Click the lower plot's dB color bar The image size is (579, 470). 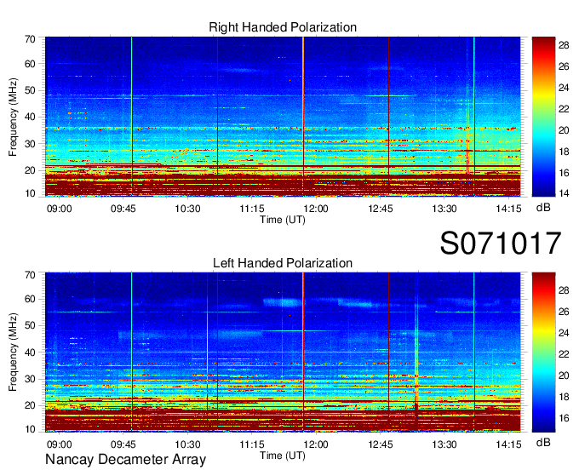coord(543,352)
